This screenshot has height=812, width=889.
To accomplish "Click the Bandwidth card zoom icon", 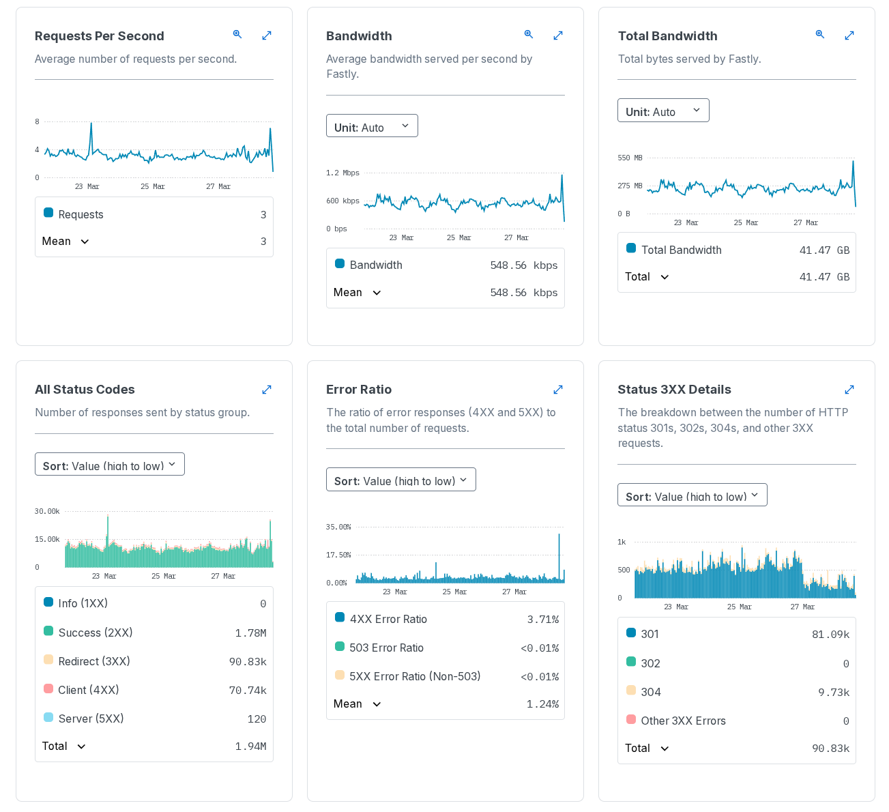I will point(529,35).
